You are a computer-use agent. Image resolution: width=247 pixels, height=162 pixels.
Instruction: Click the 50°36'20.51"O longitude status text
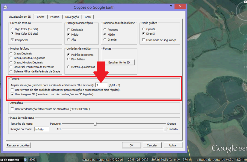(162, 160)
